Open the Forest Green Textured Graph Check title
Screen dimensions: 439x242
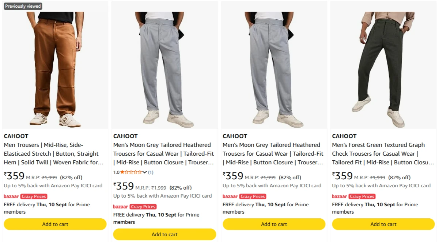383,154
